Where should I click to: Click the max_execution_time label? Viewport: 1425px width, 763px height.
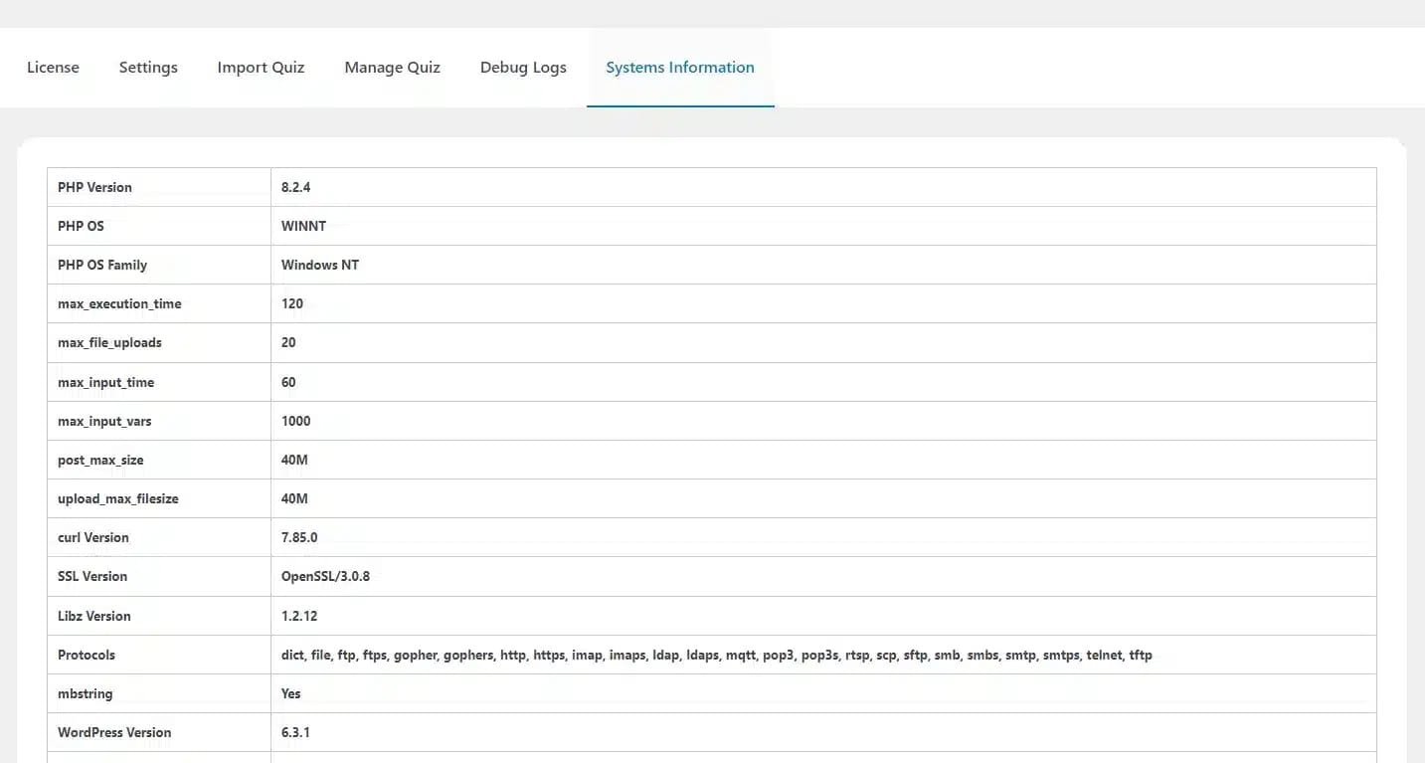click(x=119, y=303)
